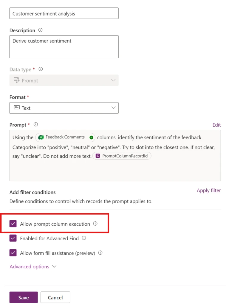The height and width of the screenshot is (306, 226).
Task: Click the Apply filter link
Action: [x=209, y=190]
